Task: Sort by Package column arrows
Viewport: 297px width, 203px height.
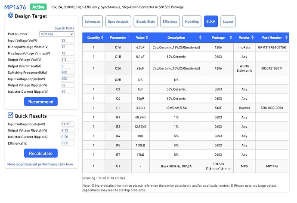Action: [x=231, y=37]
